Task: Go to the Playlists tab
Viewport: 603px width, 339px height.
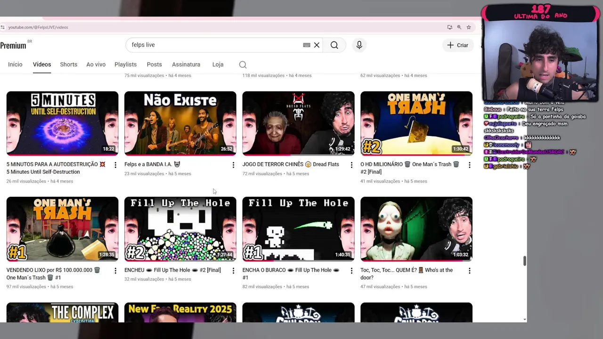Action: pos(125,65)
